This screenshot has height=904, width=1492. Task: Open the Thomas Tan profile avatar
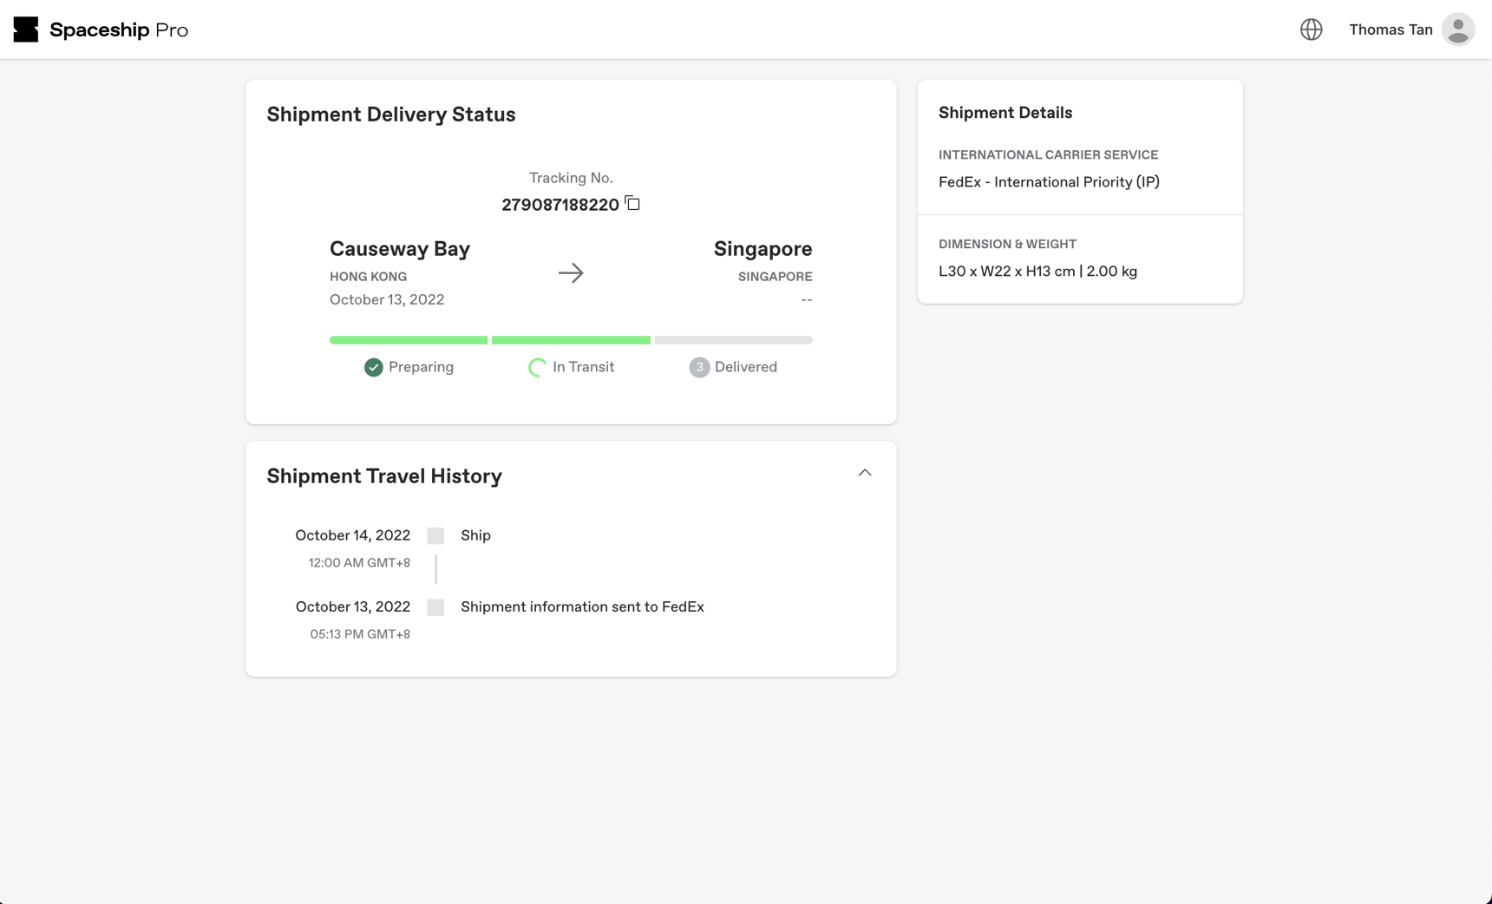(1458, 29)
